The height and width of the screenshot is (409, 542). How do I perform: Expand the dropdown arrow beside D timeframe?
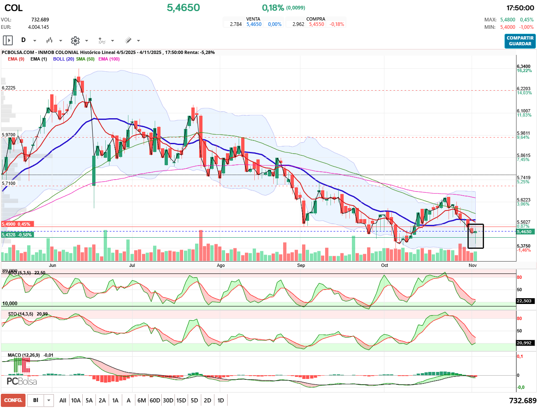coord(35,41)
